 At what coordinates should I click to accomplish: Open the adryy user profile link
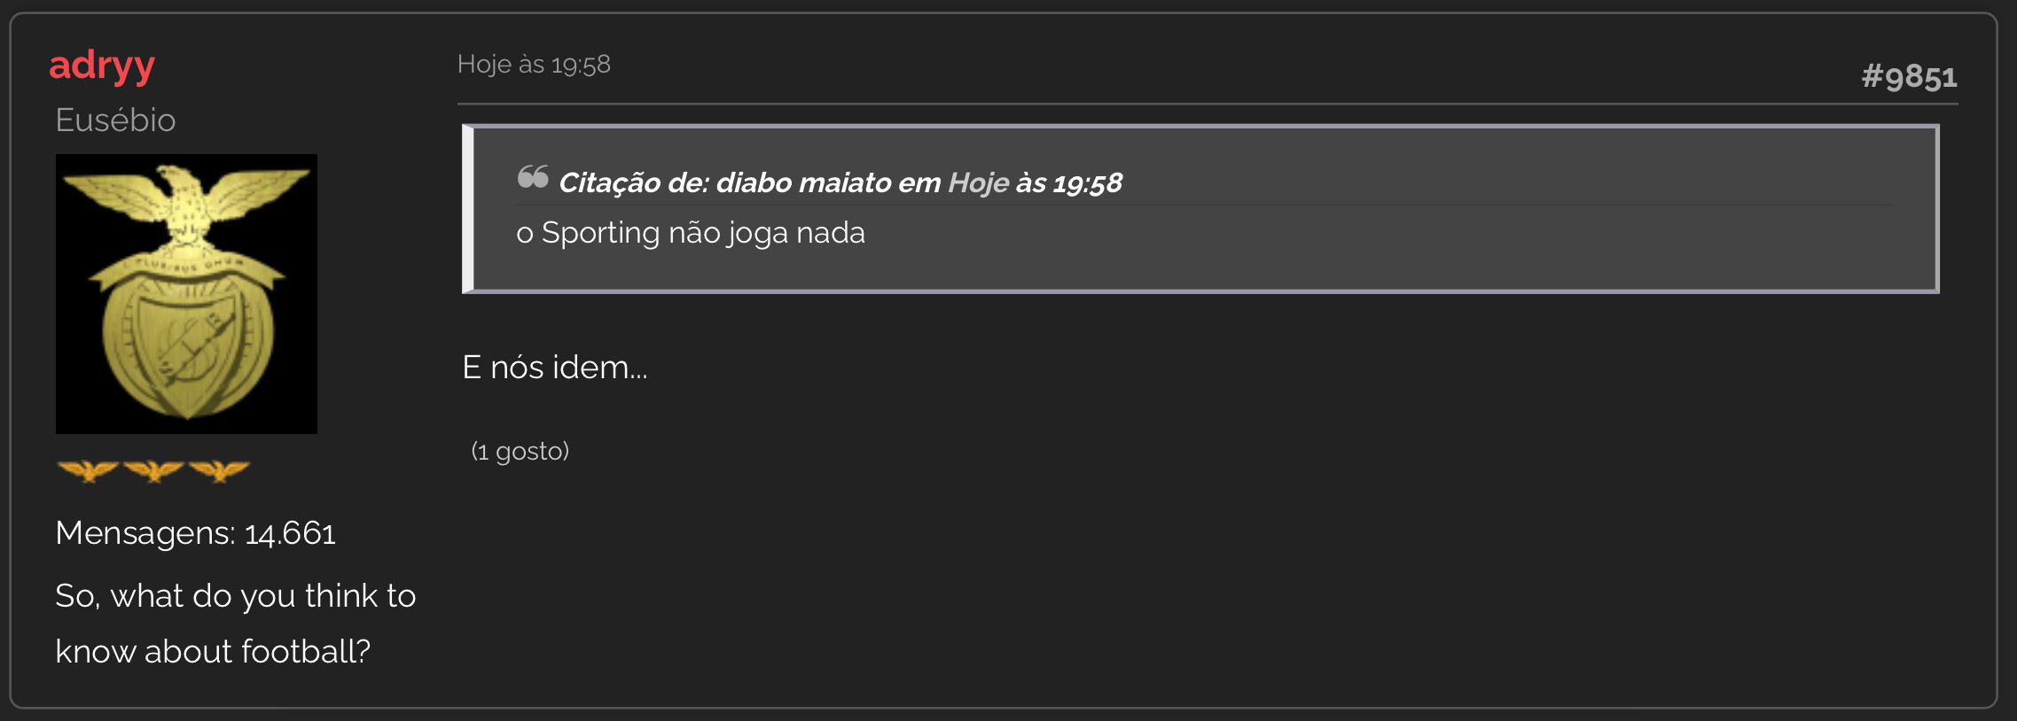(x=102, y=66)
